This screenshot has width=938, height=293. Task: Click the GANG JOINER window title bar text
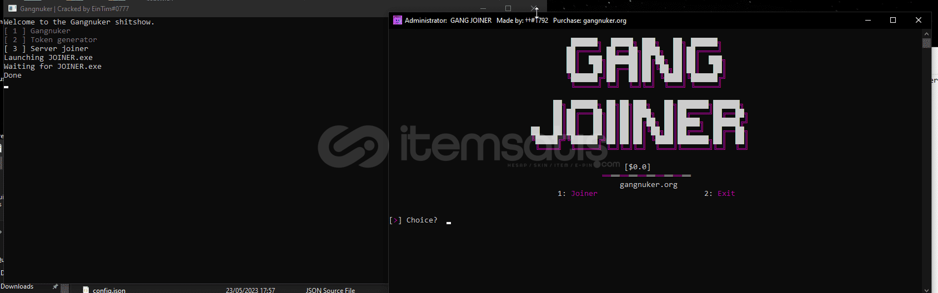[515, 21]
